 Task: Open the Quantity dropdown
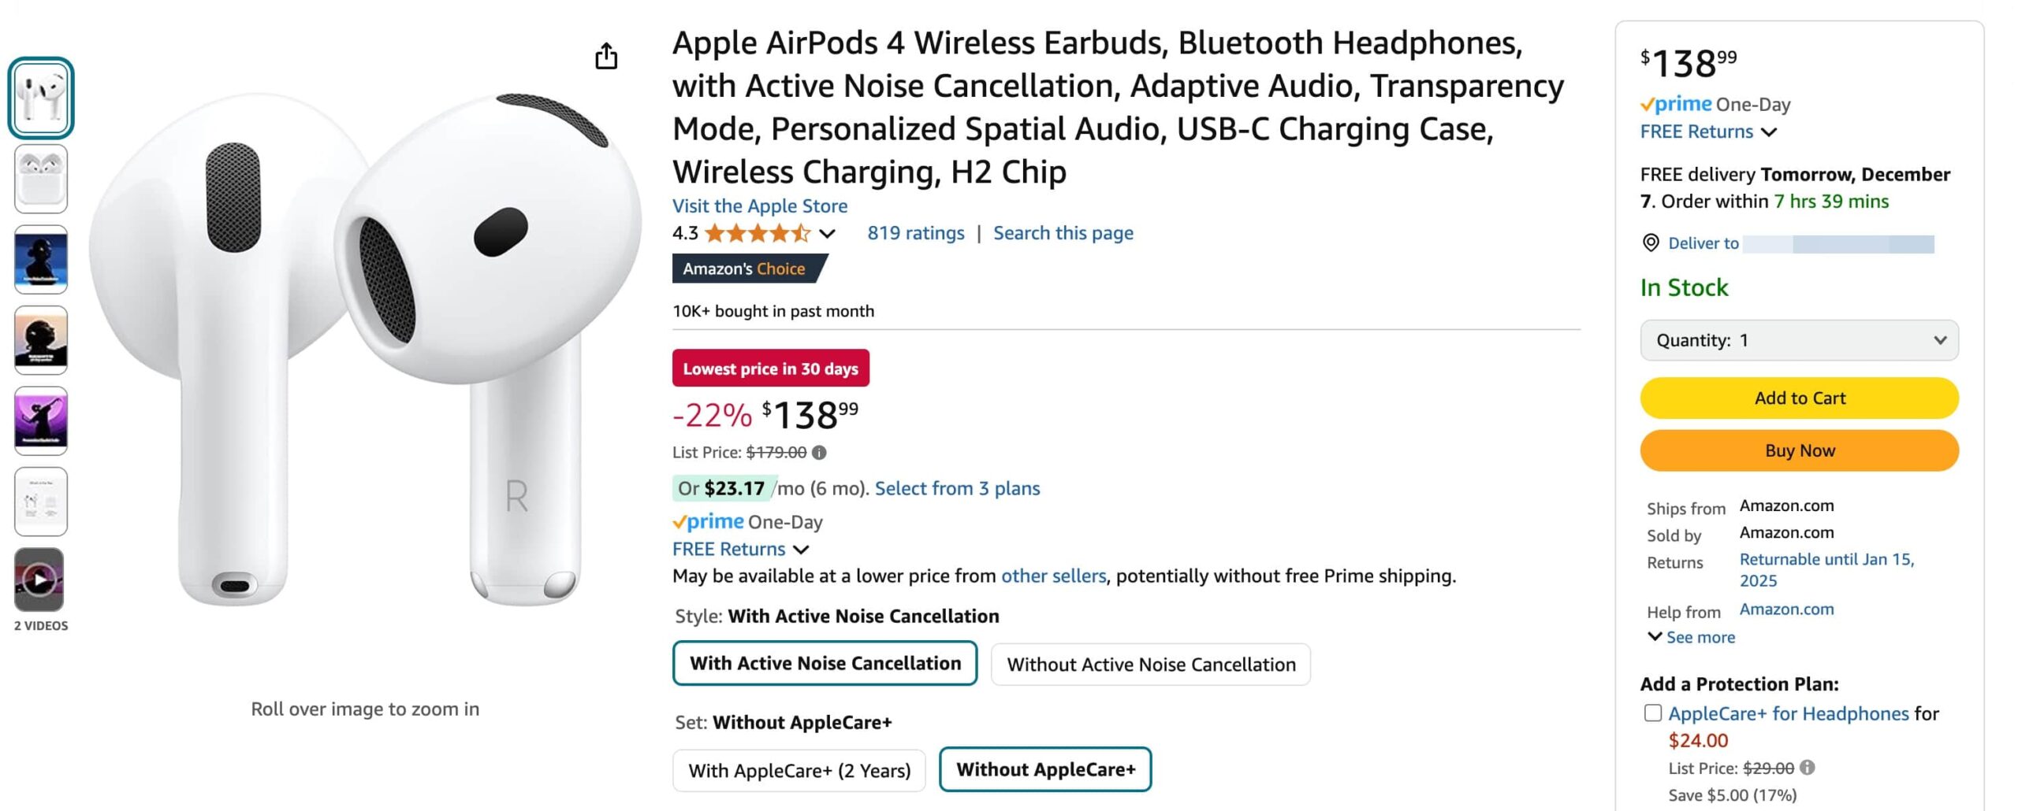point(1798,340)
